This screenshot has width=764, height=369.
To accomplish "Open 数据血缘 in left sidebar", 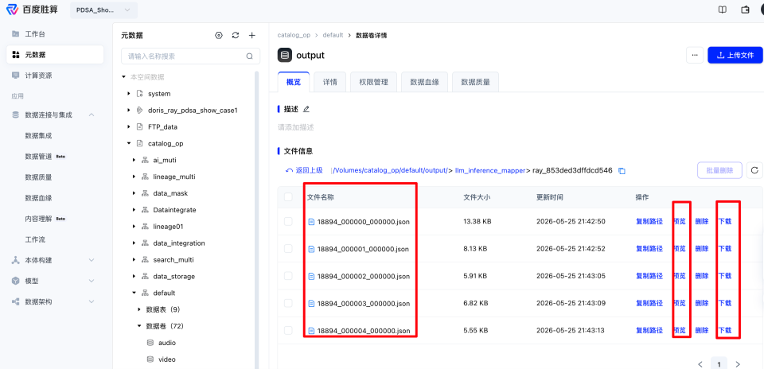I will (38, 198).
